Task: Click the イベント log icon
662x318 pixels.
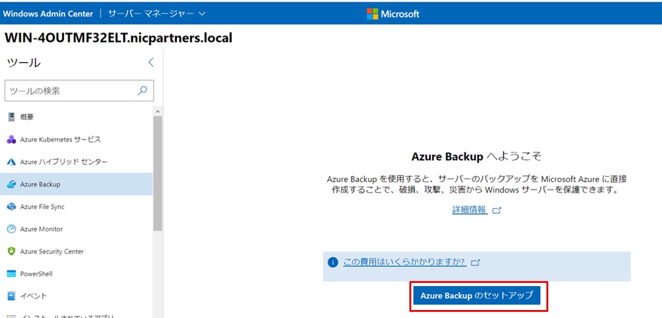Action: click(x=12, y=296)
